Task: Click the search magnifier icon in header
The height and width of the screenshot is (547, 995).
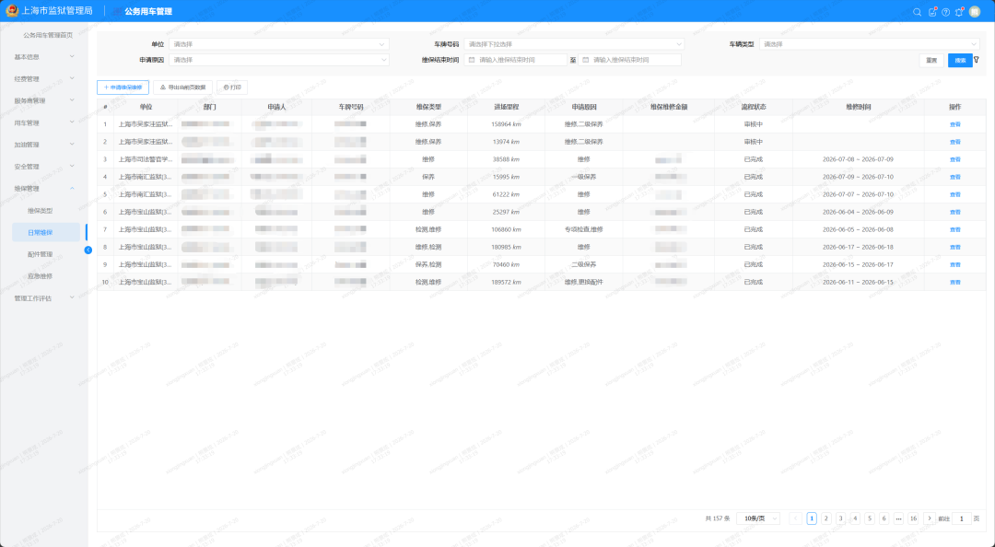Action: click(917, 12)
